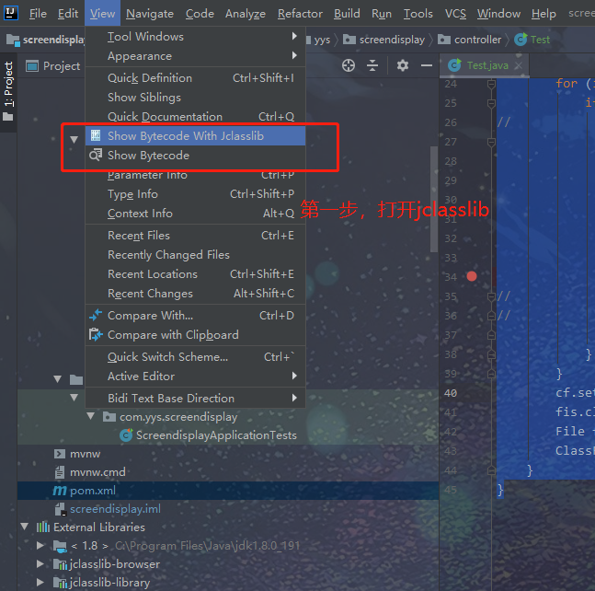Open the Project view selector label
Screen dimensions: 595x591
[62, 66]
